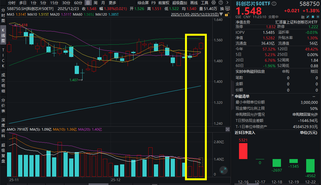The width and height of the screenshot is (321, 185).
Task: Set a price alert via the bell icon
Action: coord(313,17)
